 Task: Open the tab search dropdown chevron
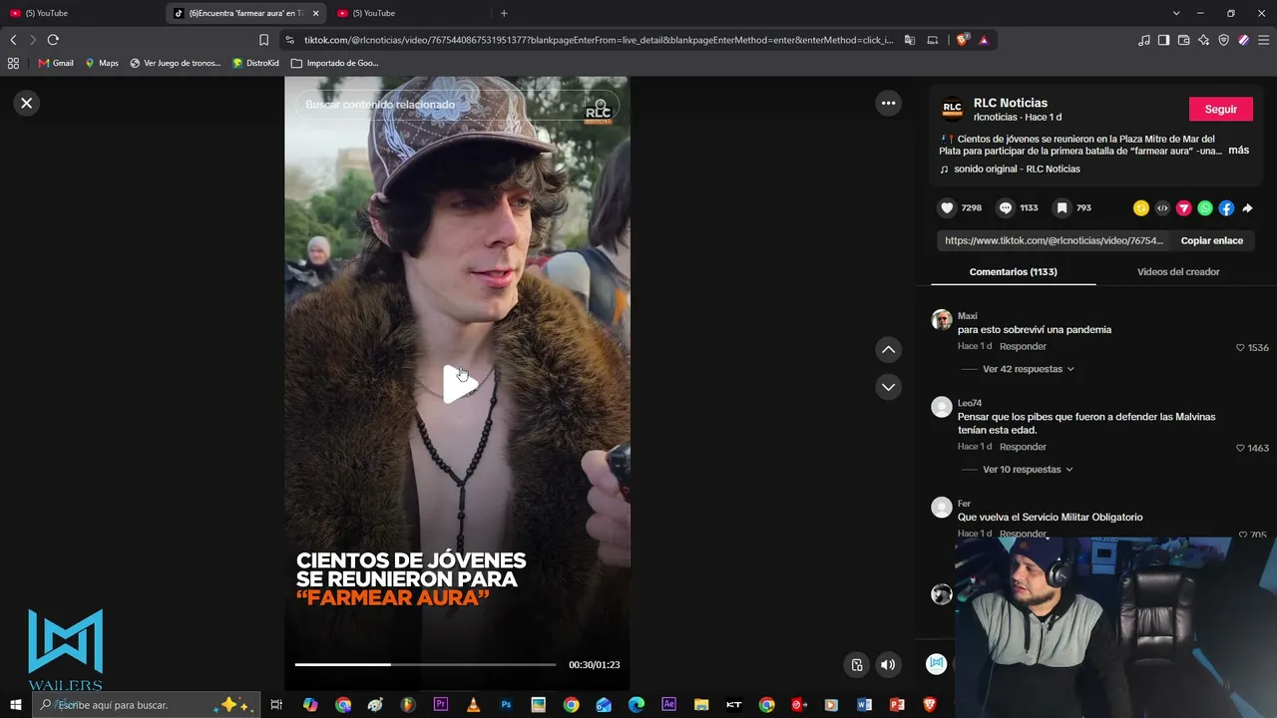[1176, 13]
